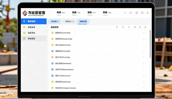Expand the fifth list row via its chevron
This screenshot has height=99, width=172.
pyautogui.click(x=145, y=57)
